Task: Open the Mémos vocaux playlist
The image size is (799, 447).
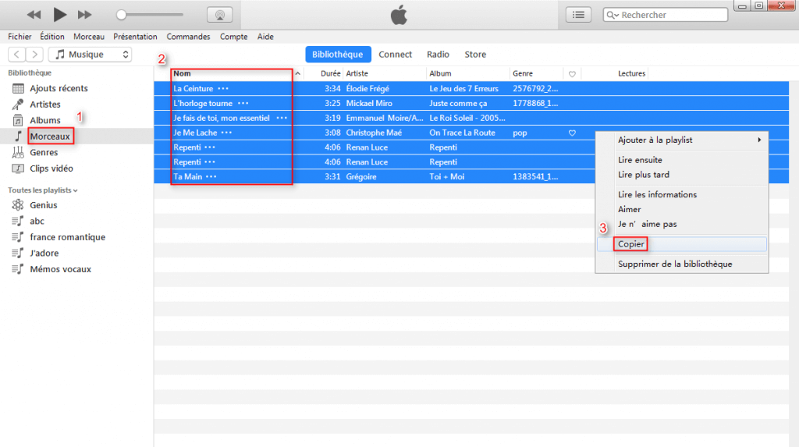Action: point(60,269)
